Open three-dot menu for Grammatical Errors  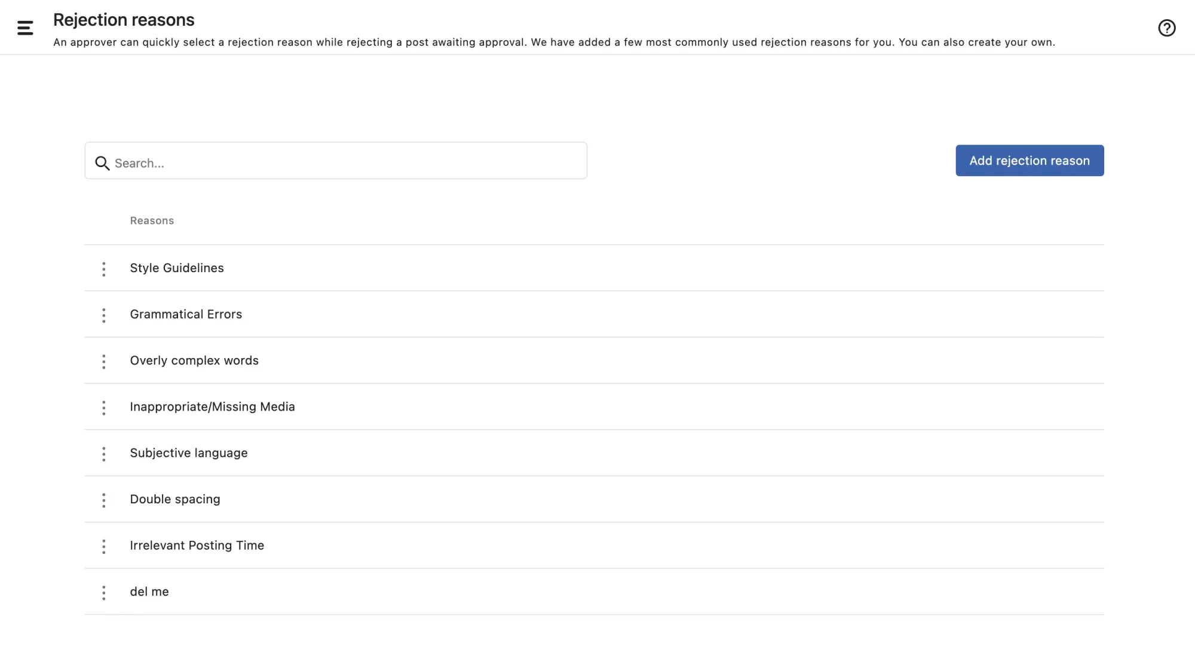click(104, 315)
